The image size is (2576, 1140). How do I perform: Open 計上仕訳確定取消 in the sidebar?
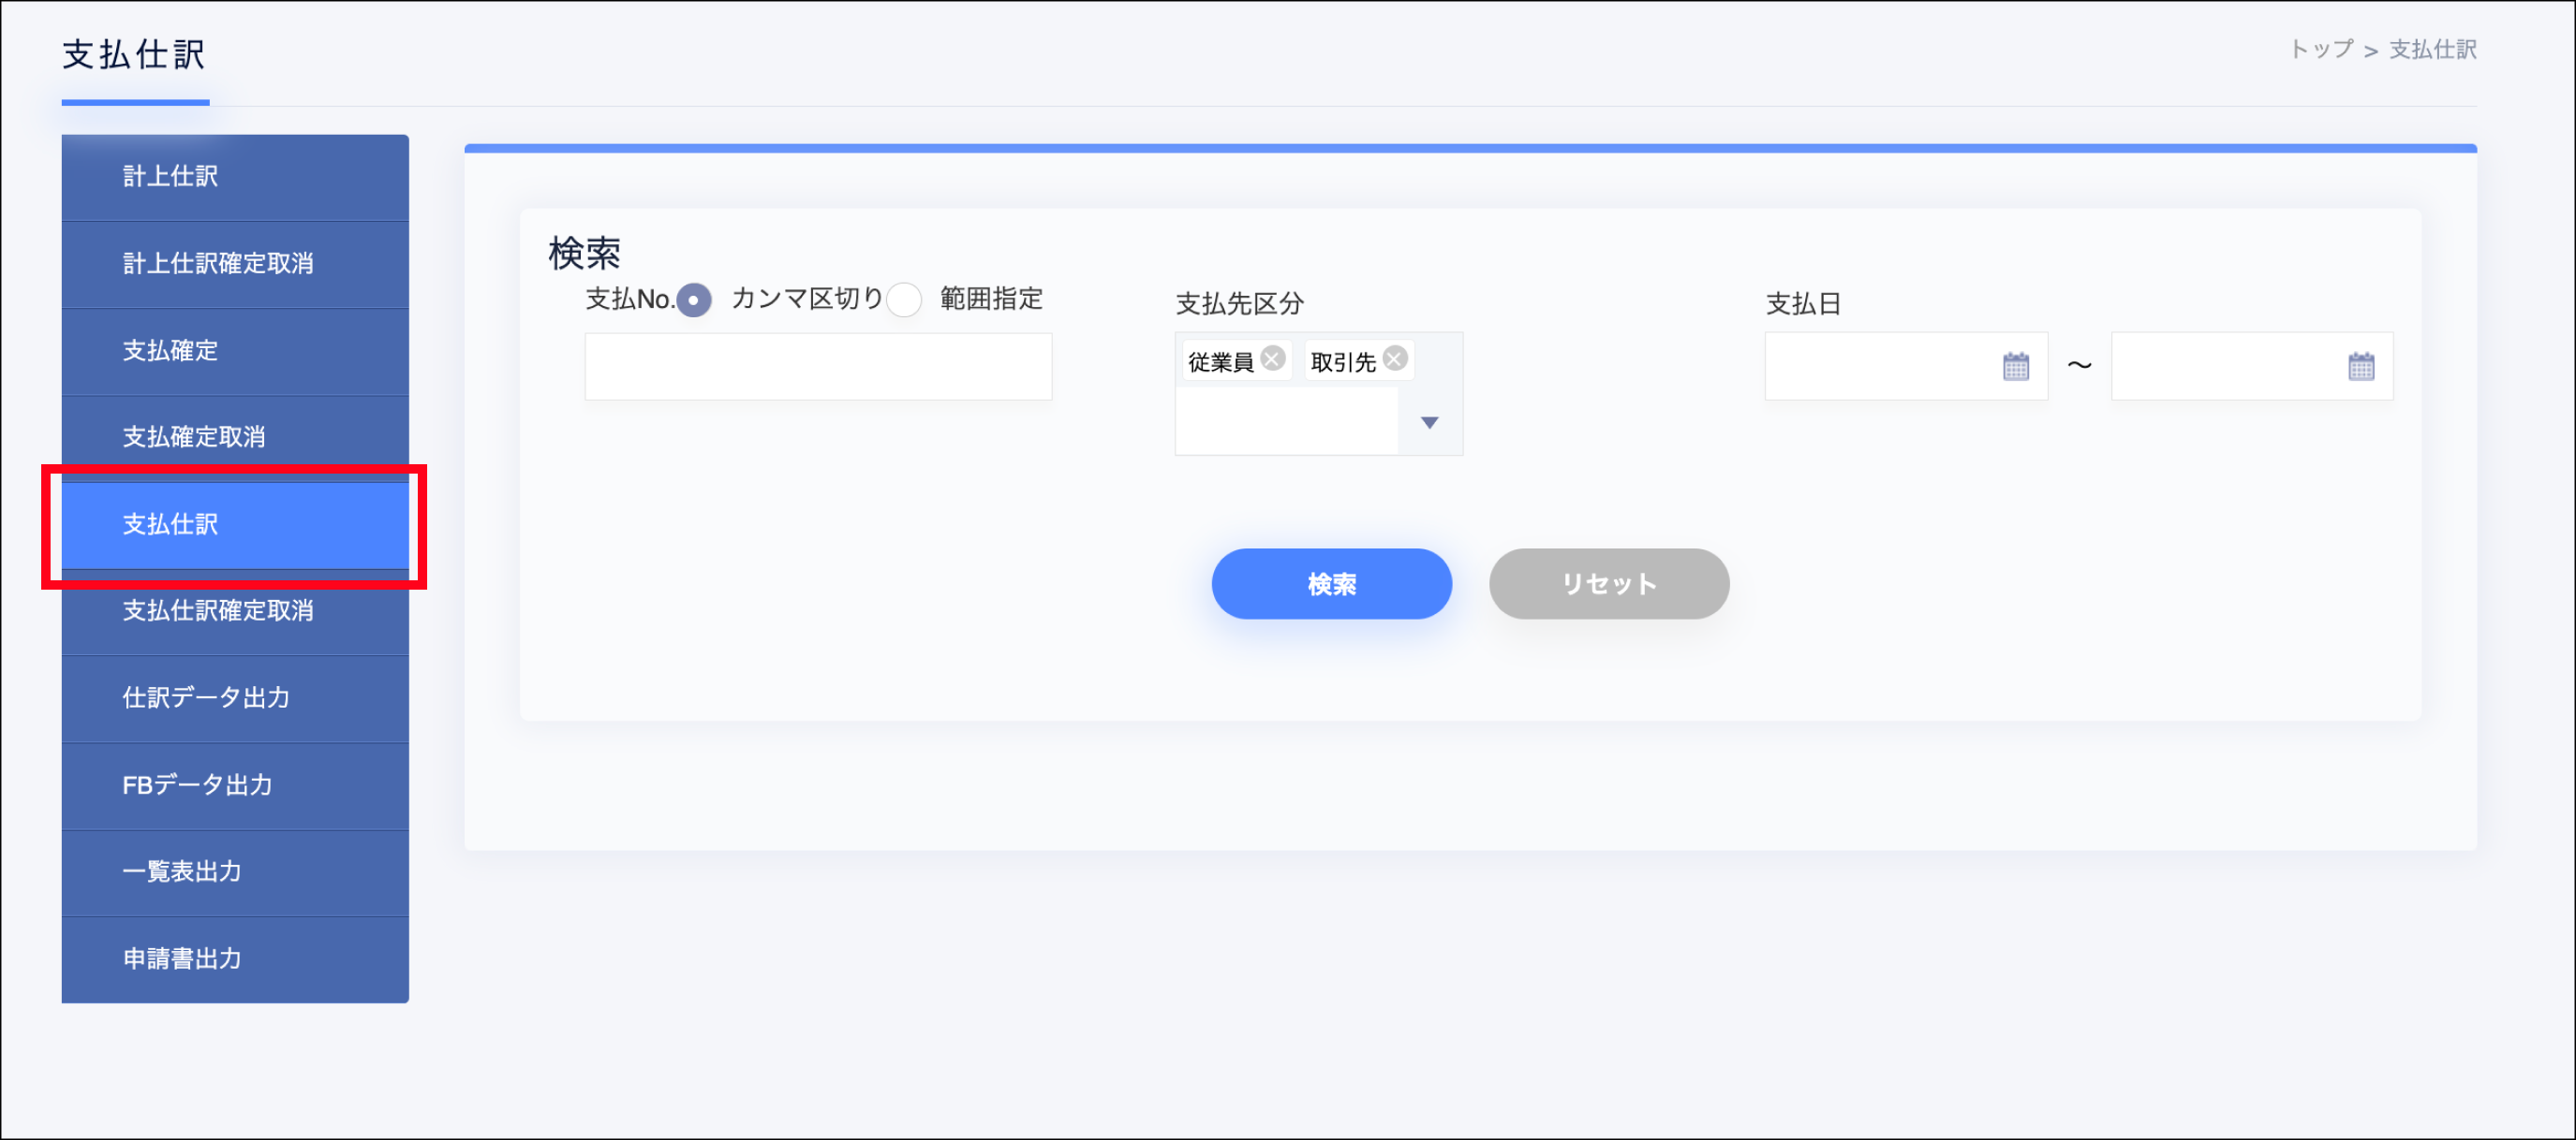(235, 264)
